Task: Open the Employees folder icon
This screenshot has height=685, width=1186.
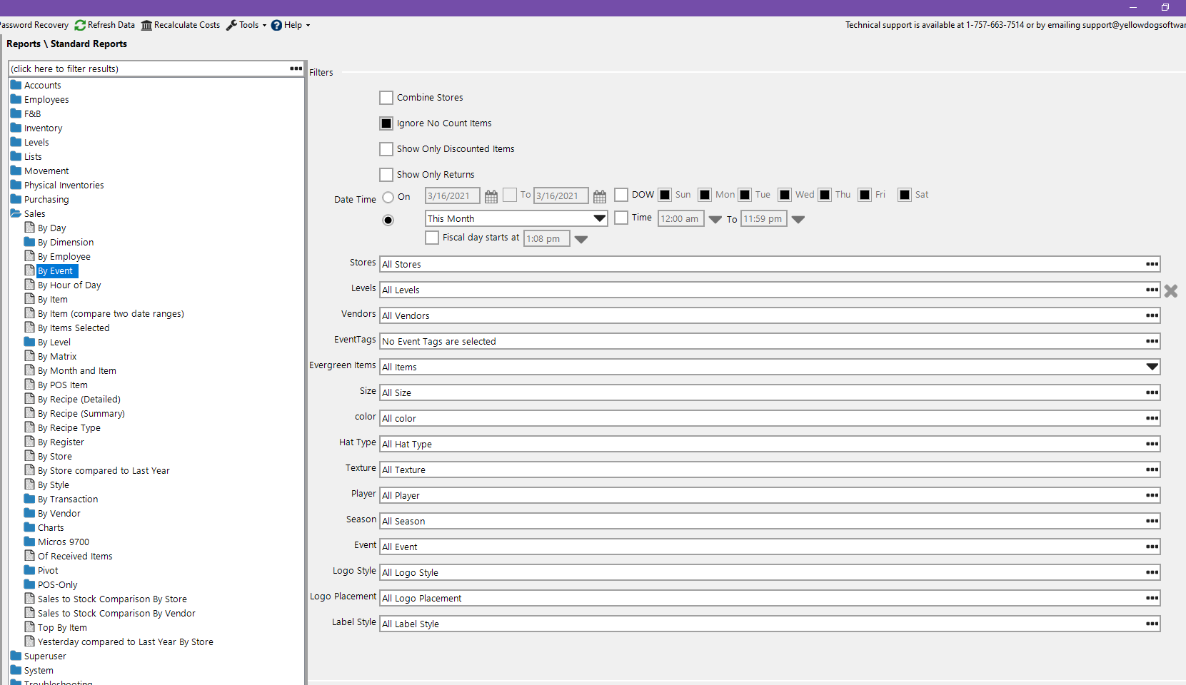Action: [x=16, y=99]
